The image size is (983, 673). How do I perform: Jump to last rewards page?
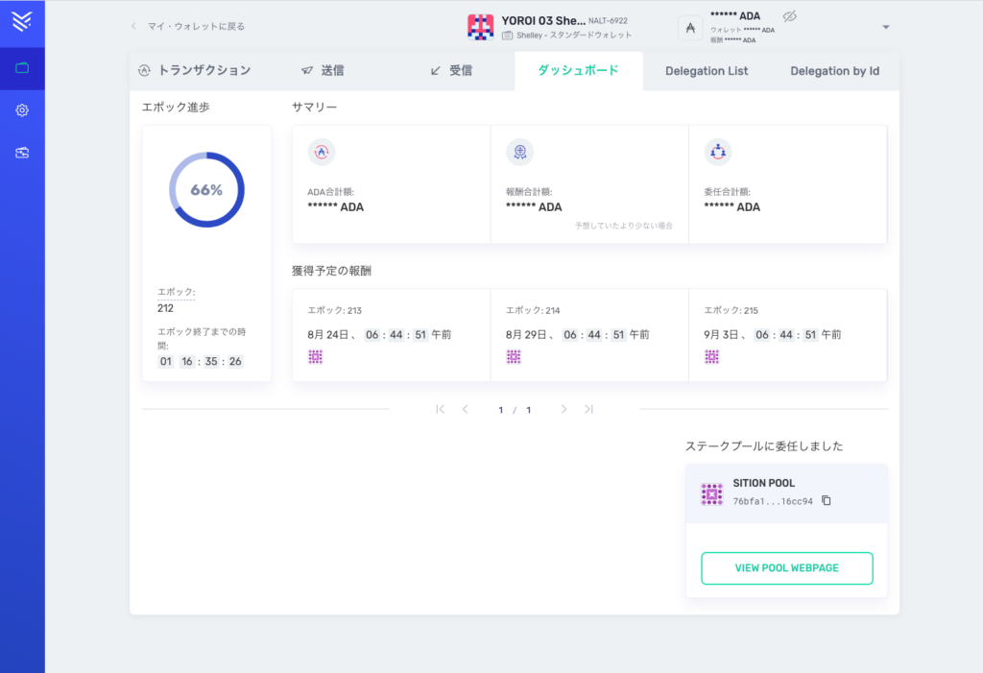(588, 409)
